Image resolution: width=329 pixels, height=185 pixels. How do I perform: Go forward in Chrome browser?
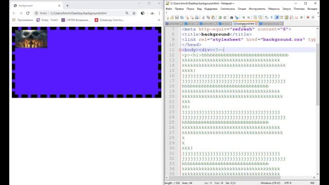pos(21,13)
